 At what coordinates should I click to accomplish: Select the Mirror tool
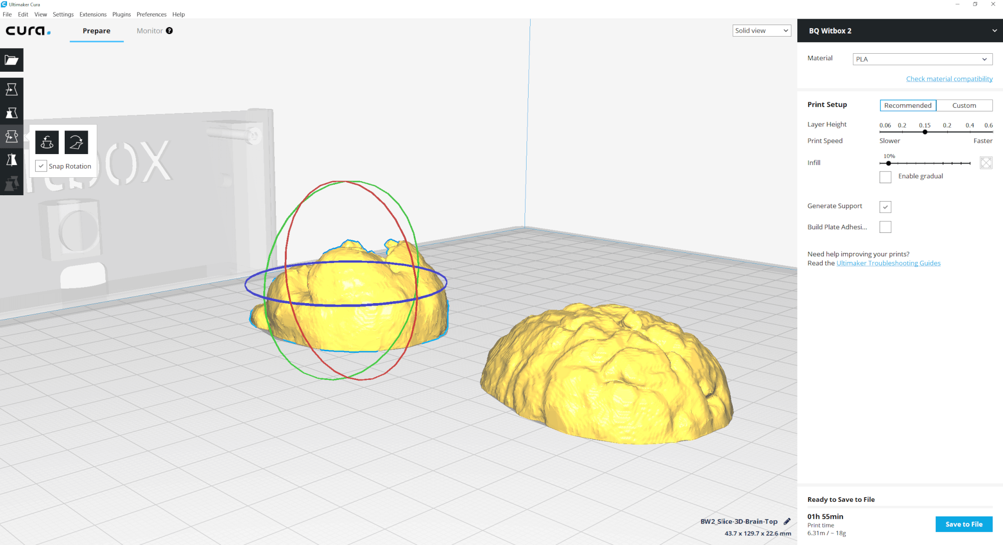click(x=12, y=160)
